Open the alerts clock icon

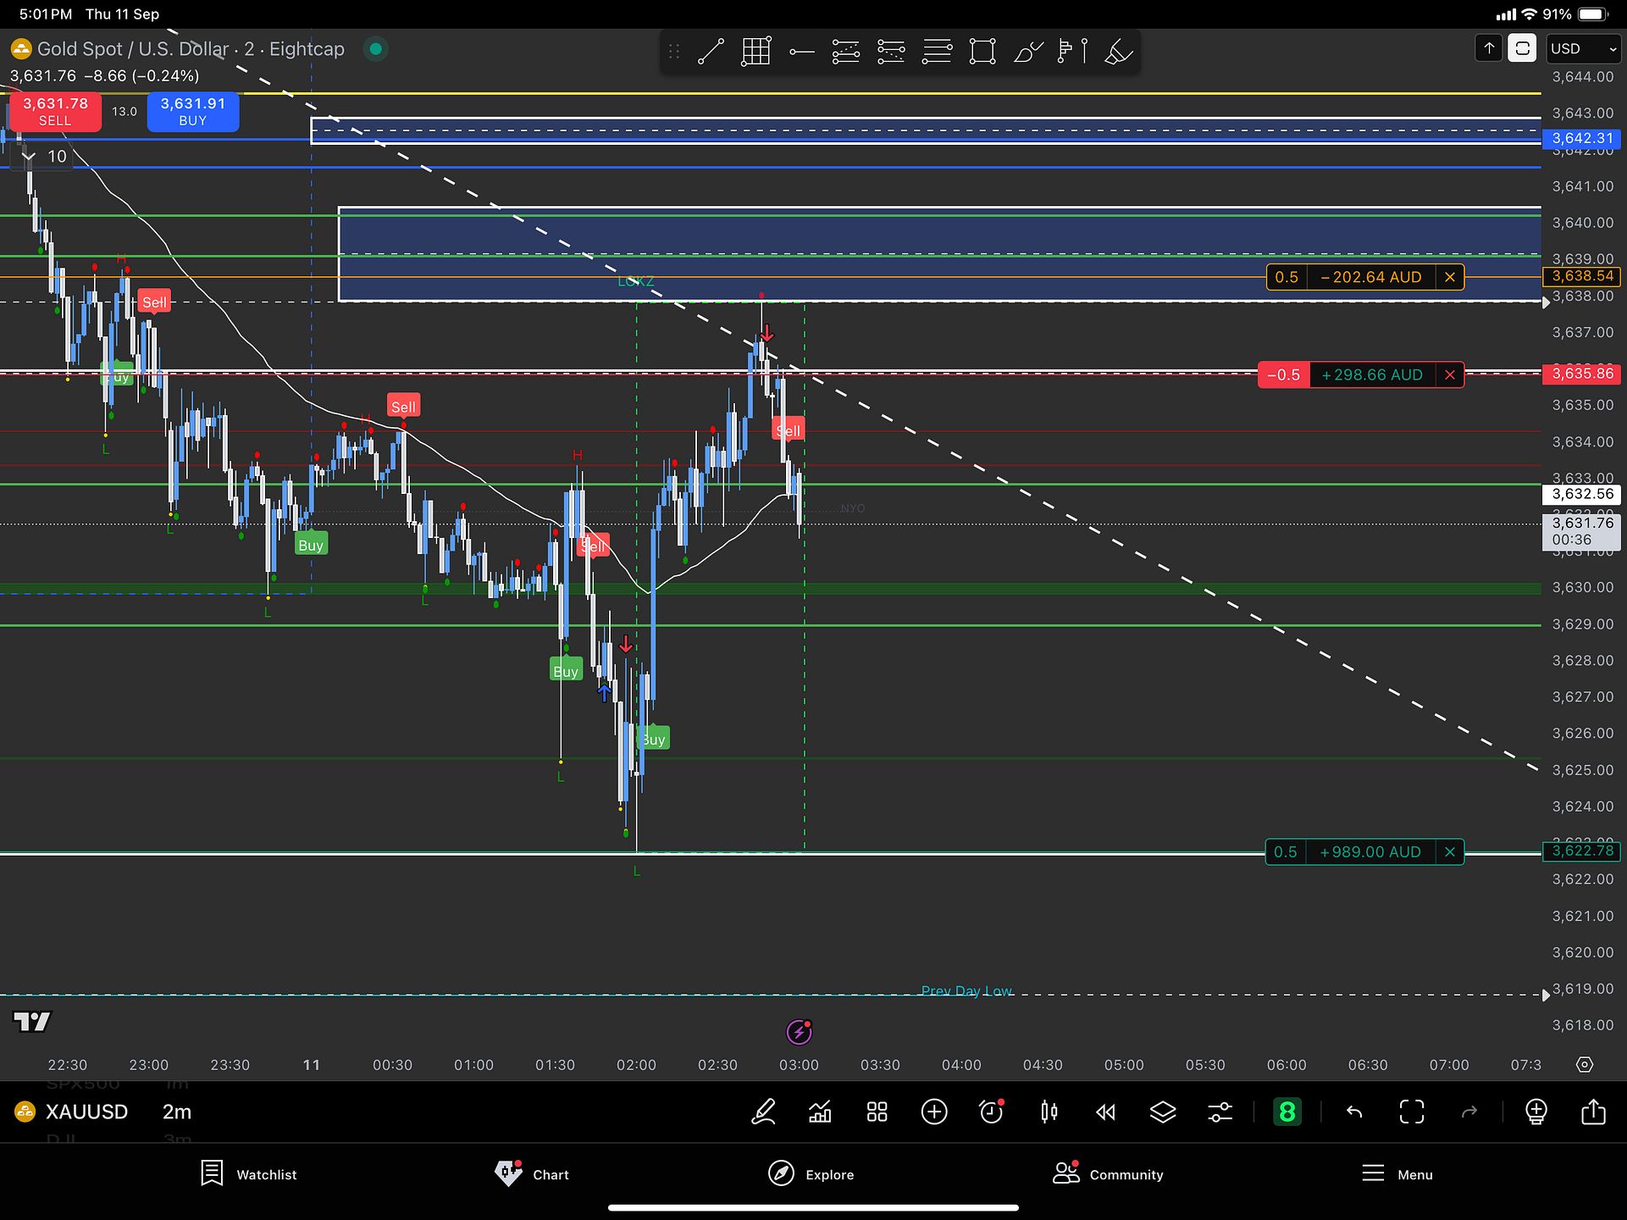tap(991, 1112)
